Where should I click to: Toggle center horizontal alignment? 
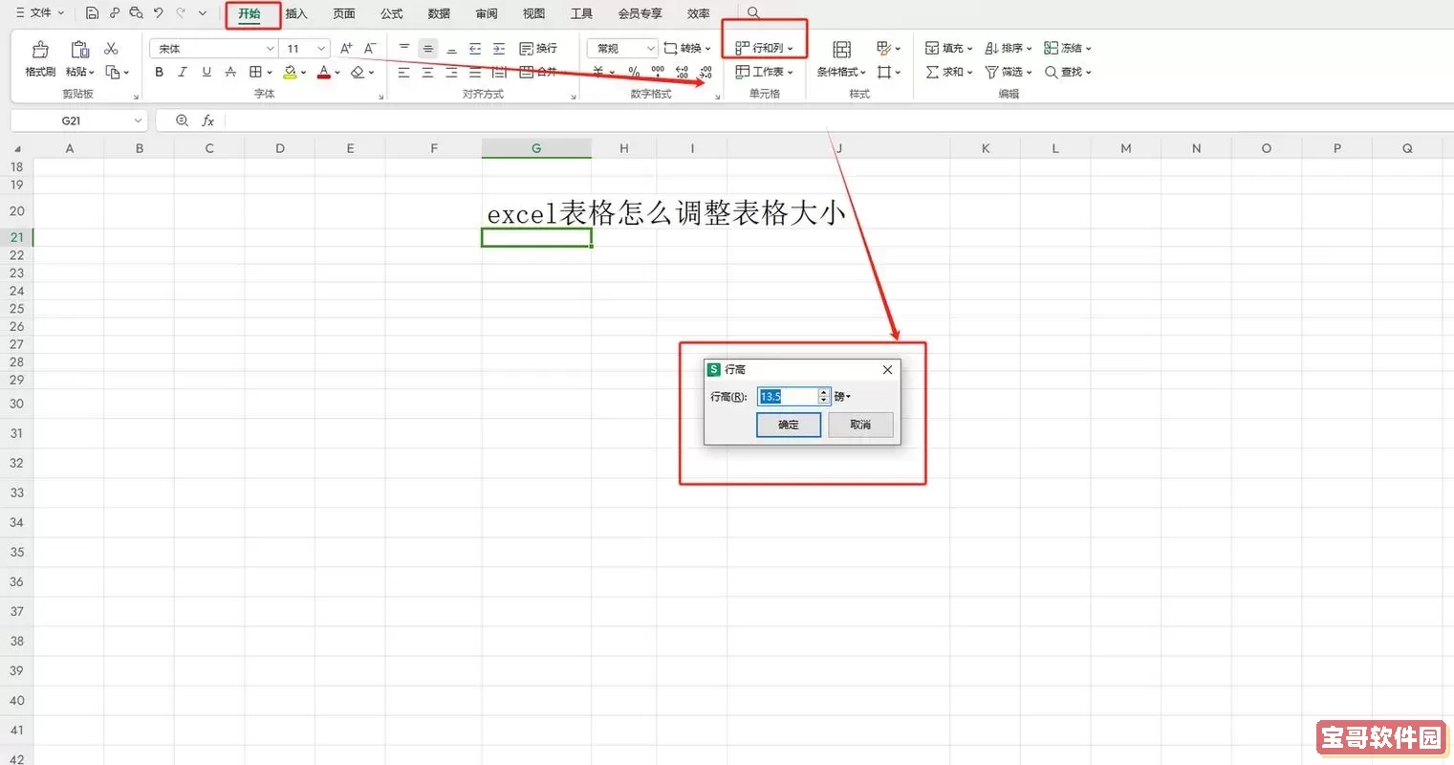428,72
